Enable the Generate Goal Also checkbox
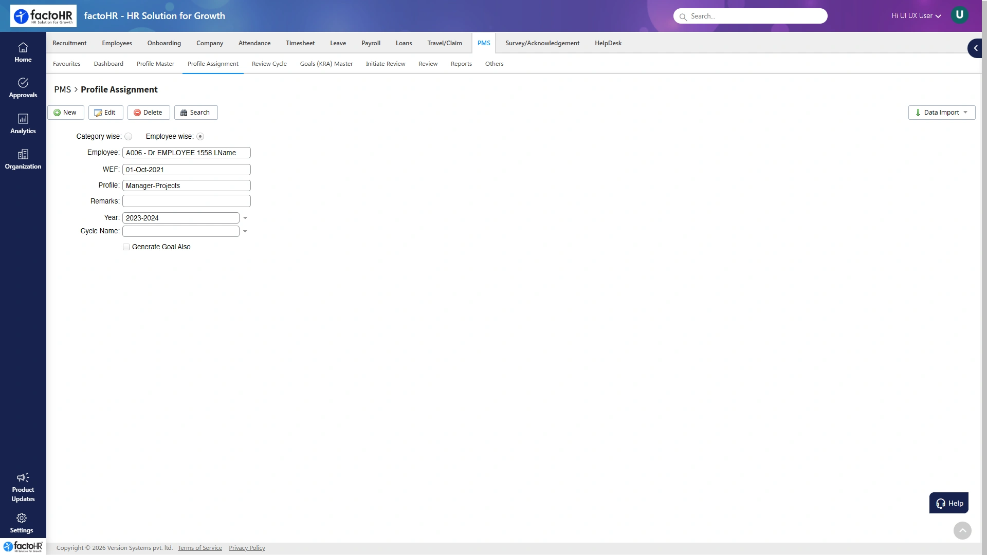The height and width of the screenshot is (555, 987). click(126, 247)
